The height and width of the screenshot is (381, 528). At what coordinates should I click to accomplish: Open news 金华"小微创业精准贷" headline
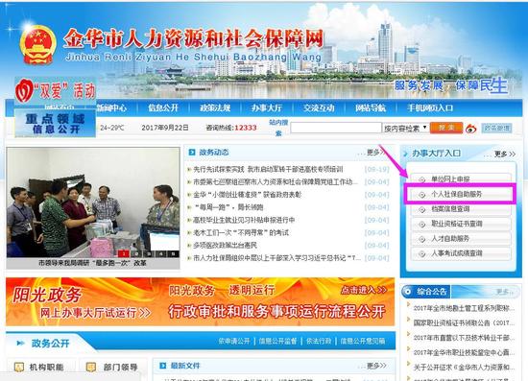[x=247, y=195]
